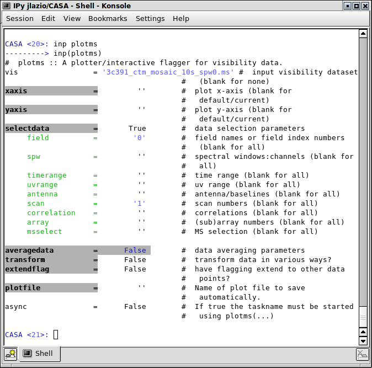Click the close session icon at bottom right
This screenshot has height=368, width=372.
pos(362,354)
